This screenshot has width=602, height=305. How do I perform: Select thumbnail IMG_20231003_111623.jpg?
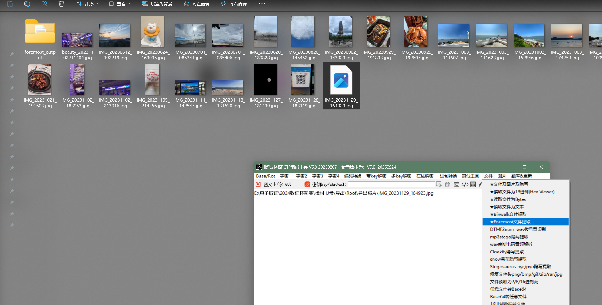491,35
